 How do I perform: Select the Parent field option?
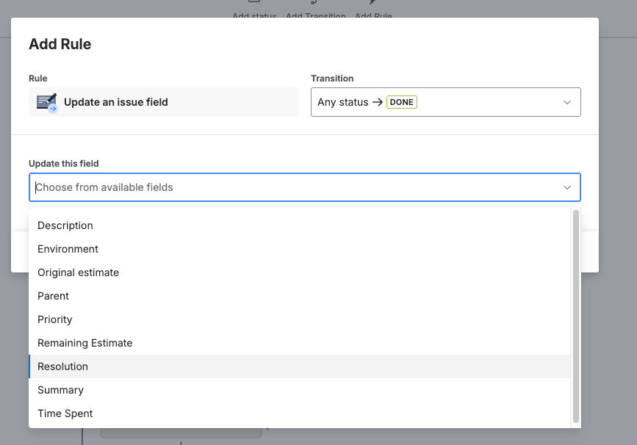tap(53, 296)
